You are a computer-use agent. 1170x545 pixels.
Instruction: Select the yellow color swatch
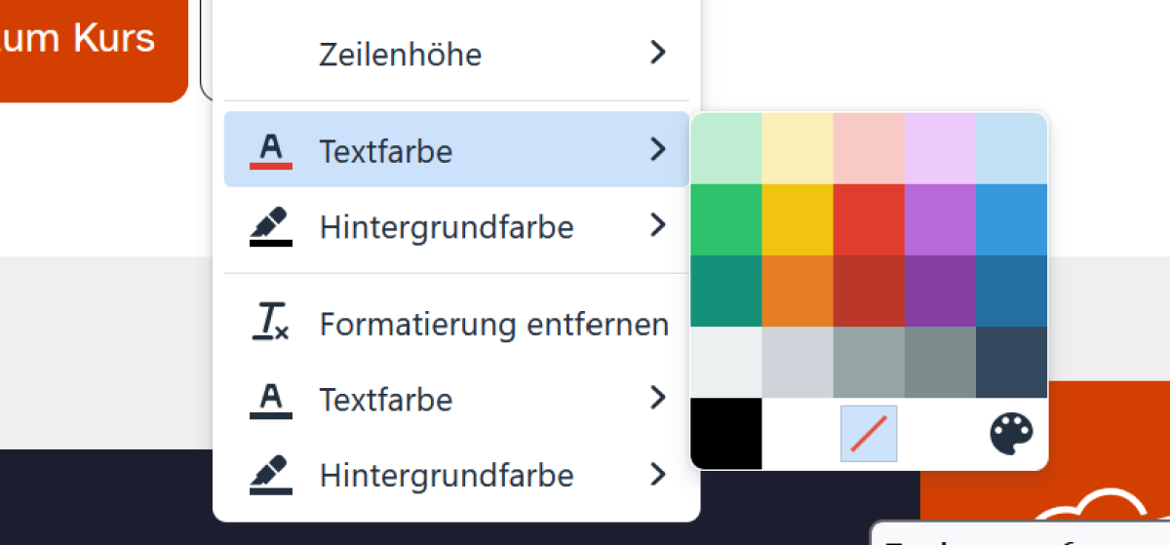[x=797, y=219]
